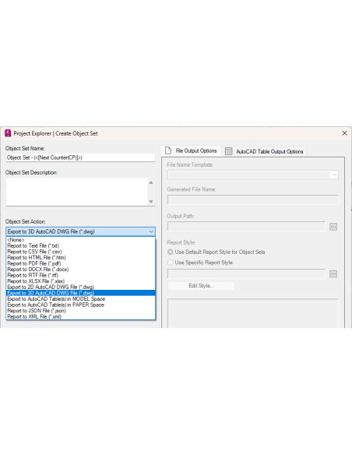Switch to AutoCAD Table Output Options tab

point(265,151)
